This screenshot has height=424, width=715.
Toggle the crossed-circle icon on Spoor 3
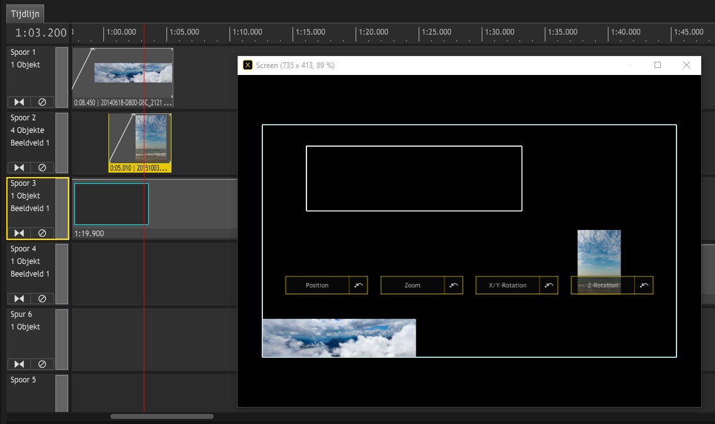pyautogui.click(x=42, y=233)
